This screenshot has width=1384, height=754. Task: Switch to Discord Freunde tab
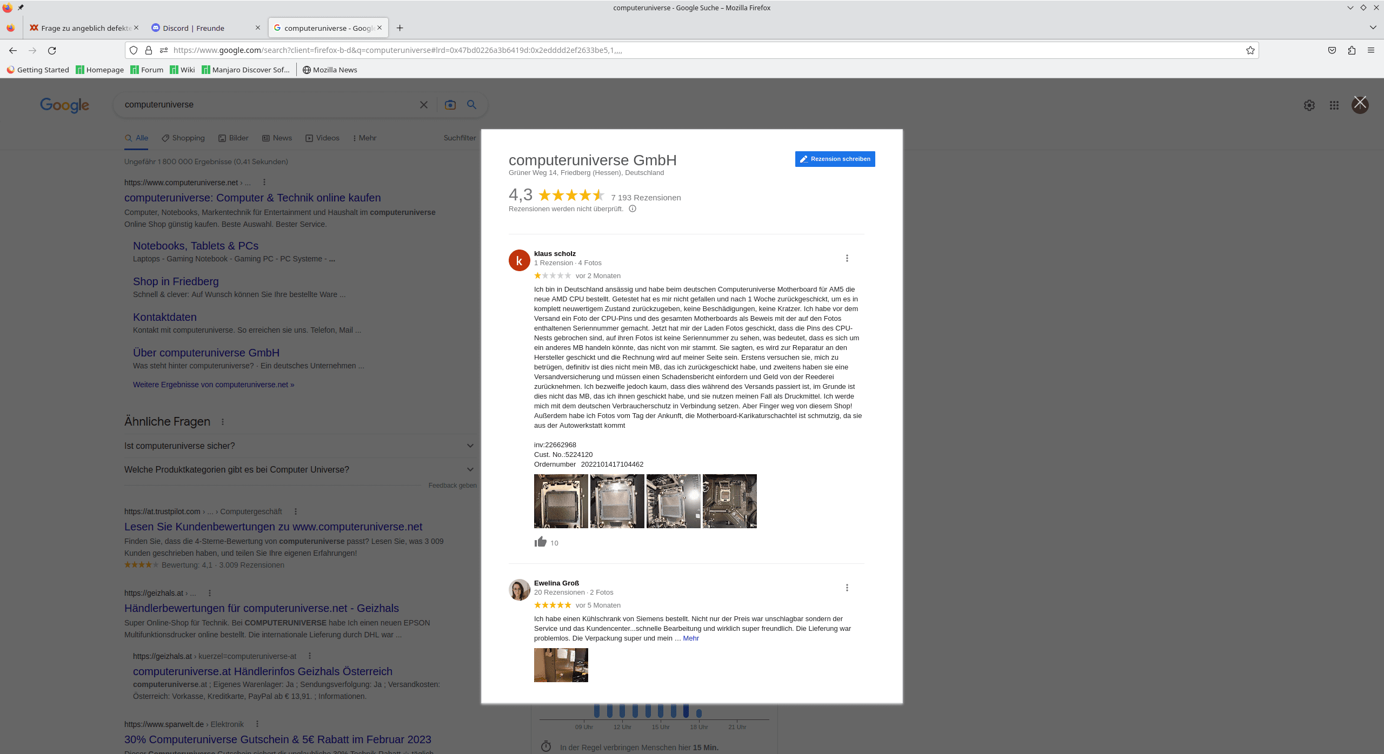206,28
